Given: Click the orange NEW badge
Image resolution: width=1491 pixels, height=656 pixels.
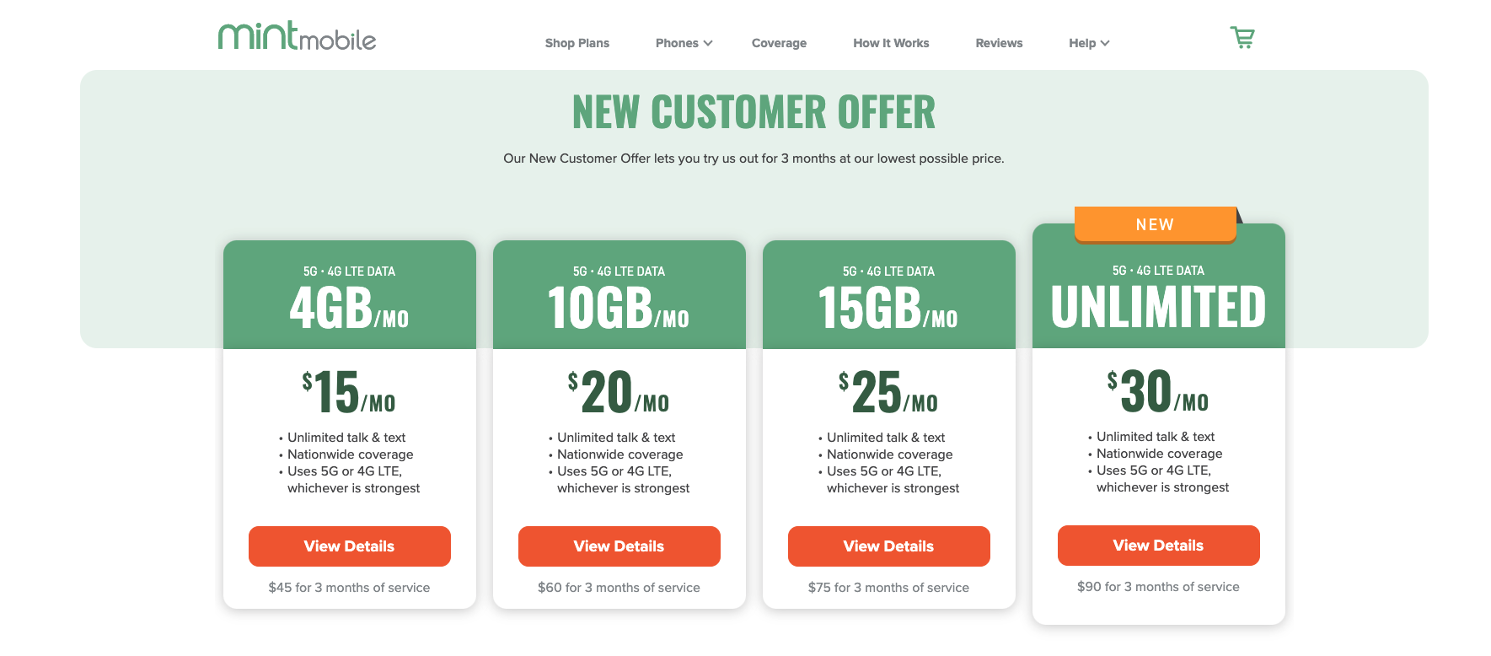Looking at the screenshot, I should tap(1155, 224).
